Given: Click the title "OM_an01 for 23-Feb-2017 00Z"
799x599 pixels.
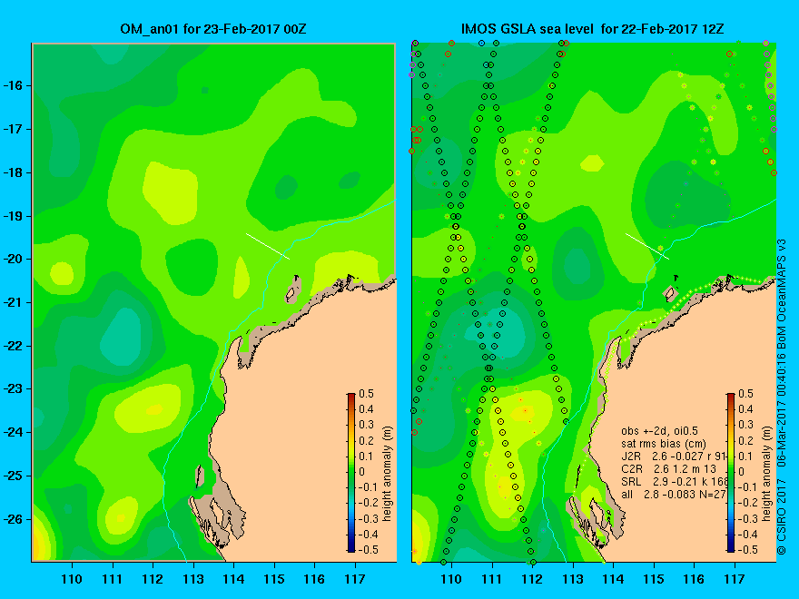Looking at the screenshot, I should click(x=213, y=28).
